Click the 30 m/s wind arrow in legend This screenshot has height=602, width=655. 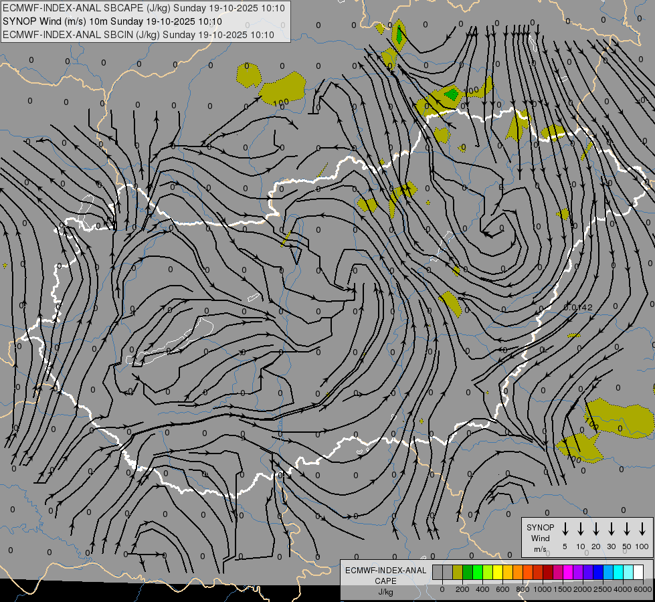pyautogui.click(x=611, y=528)
